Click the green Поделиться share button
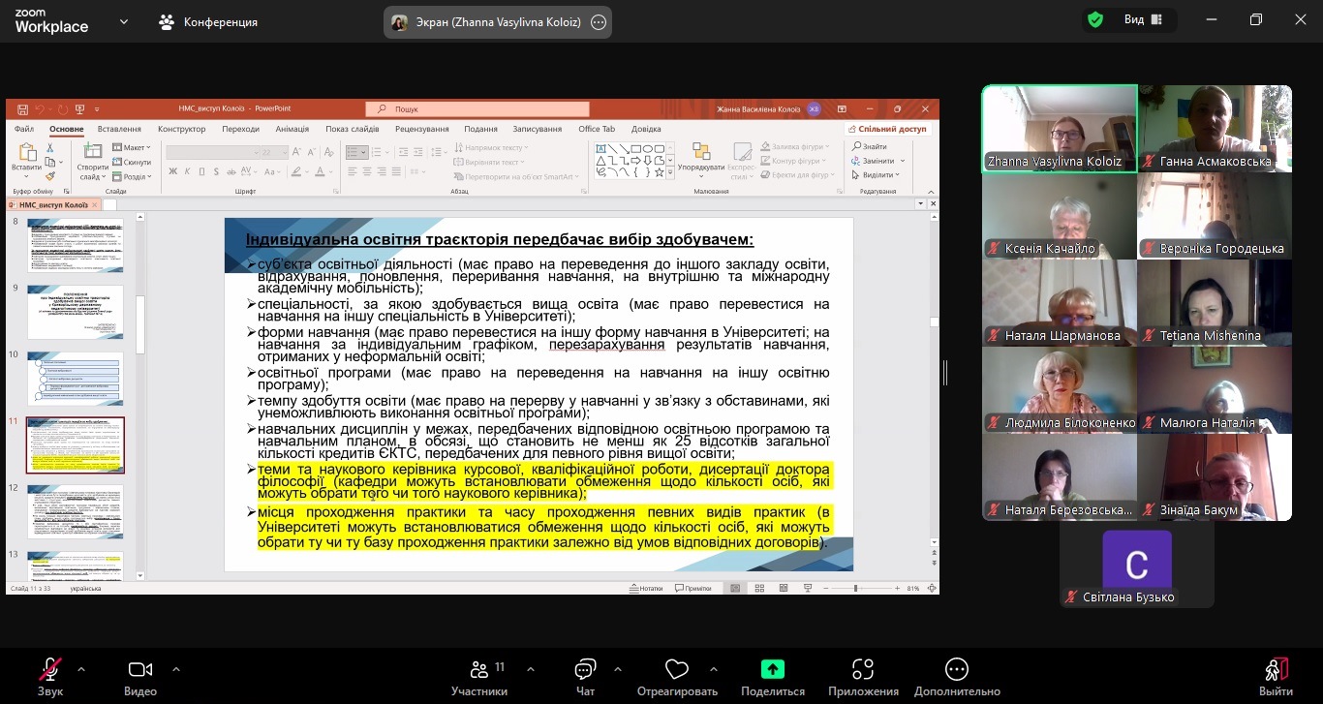The image size is (1323, 704). (773, 676)
